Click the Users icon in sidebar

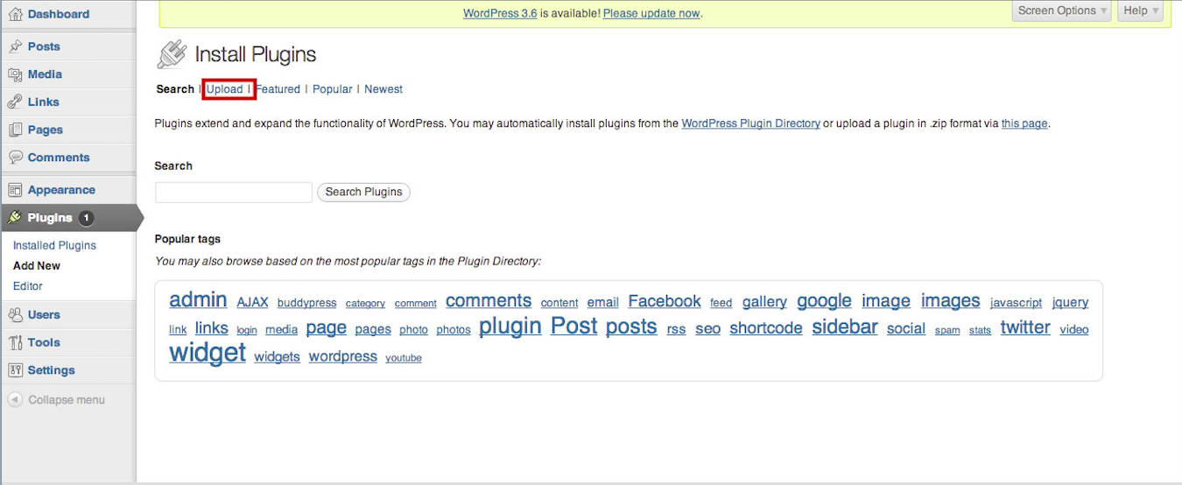[15, 315]
